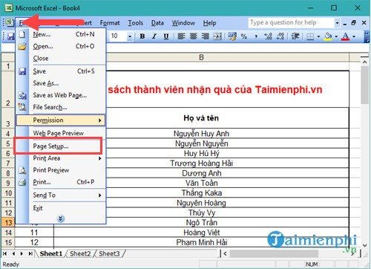
Task: Go to first sheet tab arrow
Action: point(5,253)
